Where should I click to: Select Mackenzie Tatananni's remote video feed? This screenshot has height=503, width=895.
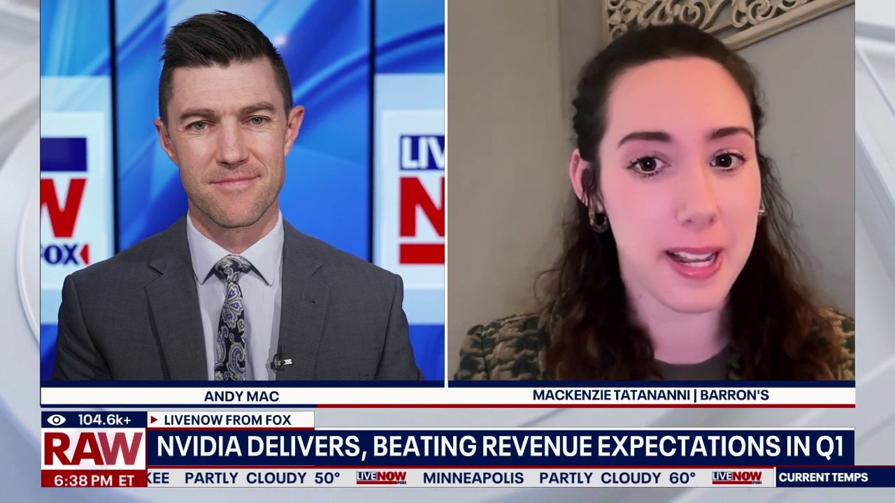(x=651, y=190)
